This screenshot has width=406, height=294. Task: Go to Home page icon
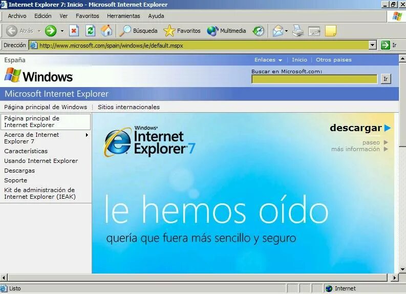(106, 31)
